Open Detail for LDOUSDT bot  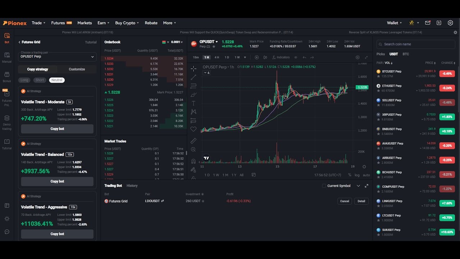tap(361, 201)
